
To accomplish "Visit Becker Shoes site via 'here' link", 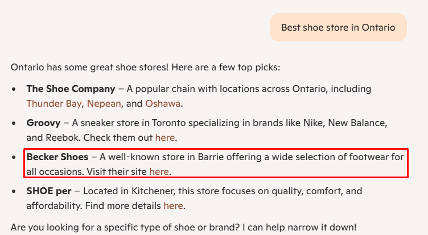I will [x=159, y=171].
